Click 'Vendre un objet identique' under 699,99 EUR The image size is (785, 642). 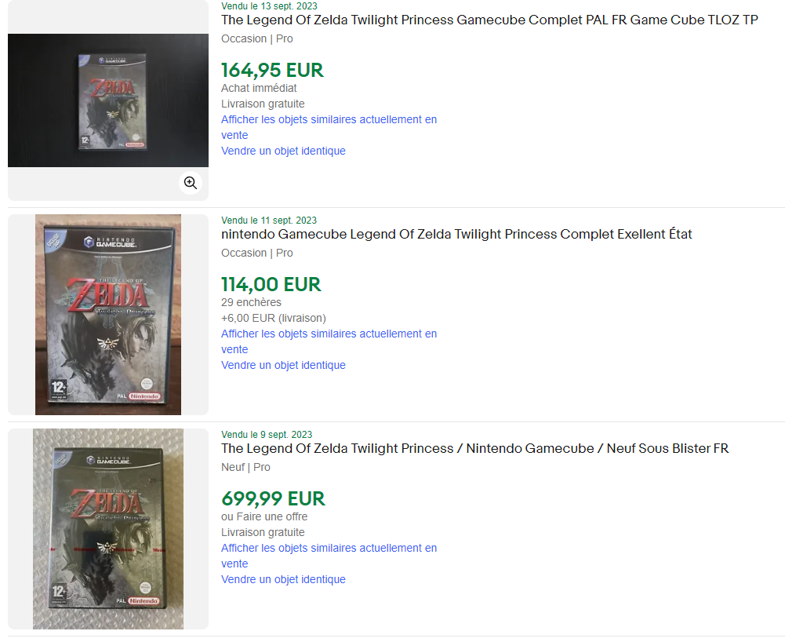click(283, 579)
